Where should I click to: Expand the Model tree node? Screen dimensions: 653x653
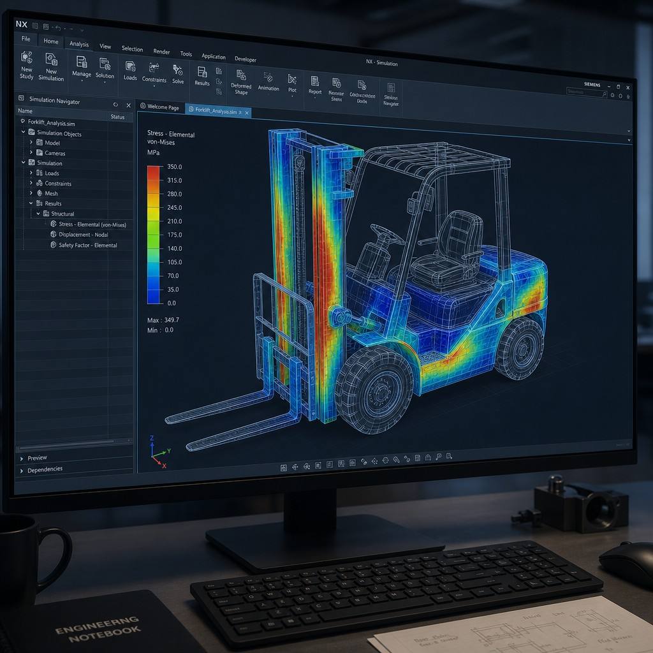tap(31, 142)
